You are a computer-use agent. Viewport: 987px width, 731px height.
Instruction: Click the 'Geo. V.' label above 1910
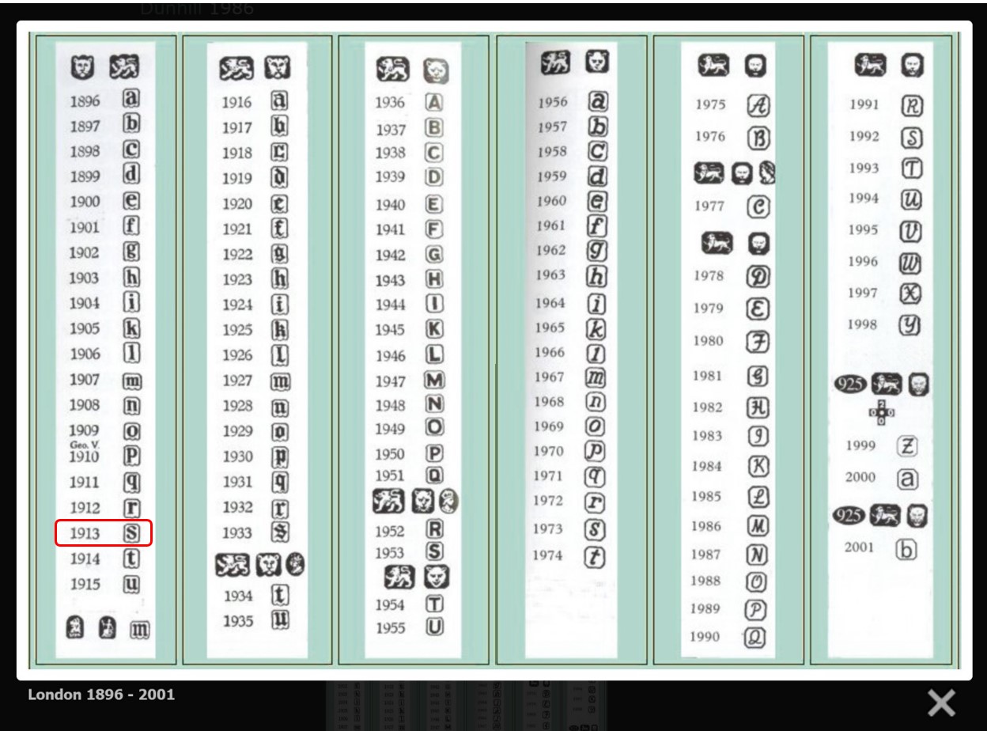(84, 445)
